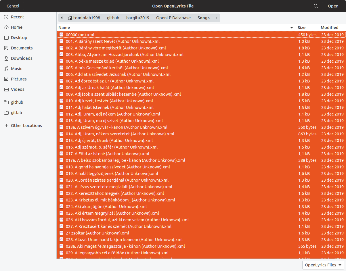Select 009. Adjátok a szent Bibliát kezembe

point(201,94)
